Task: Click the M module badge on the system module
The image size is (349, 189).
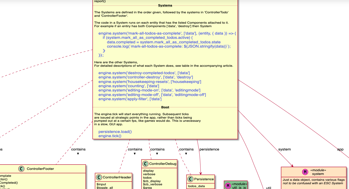Action: coord(305,172)
